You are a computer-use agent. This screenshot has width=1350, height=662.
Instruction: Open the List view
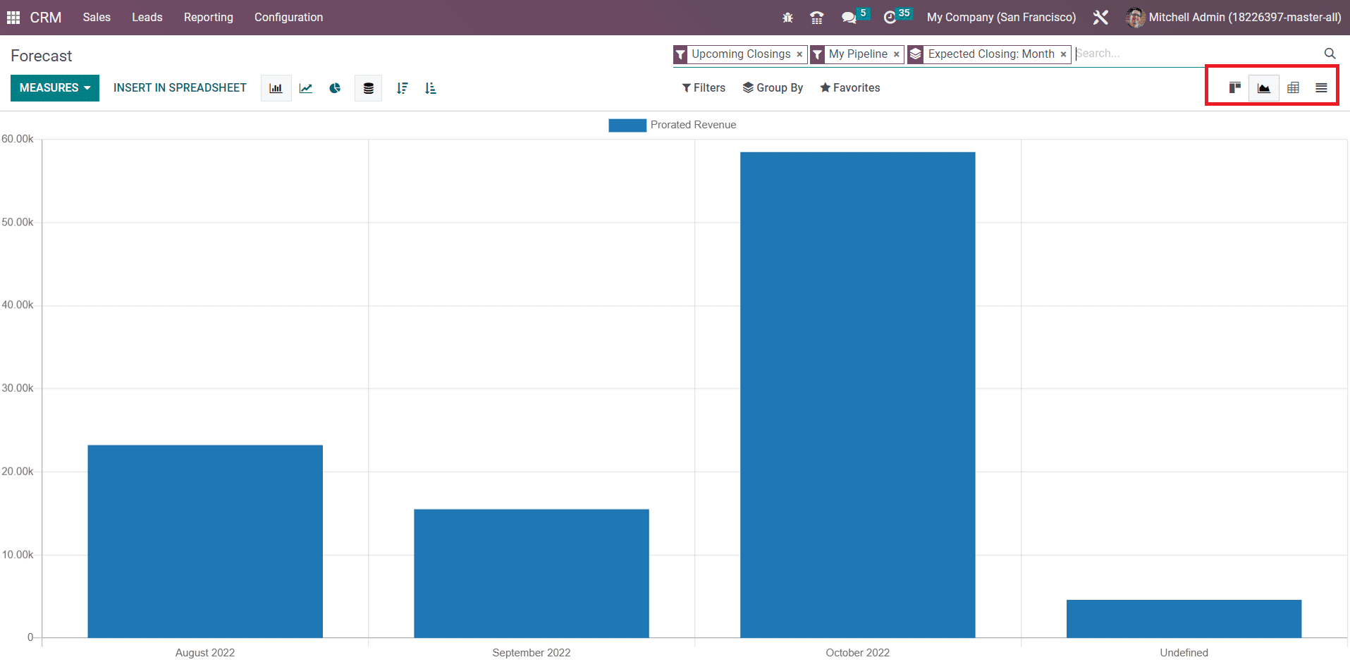1322,87
